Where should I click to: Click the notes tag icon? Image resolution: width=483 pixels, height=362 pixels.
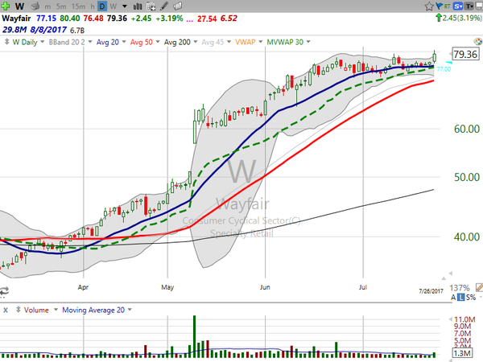click(177, 6)
